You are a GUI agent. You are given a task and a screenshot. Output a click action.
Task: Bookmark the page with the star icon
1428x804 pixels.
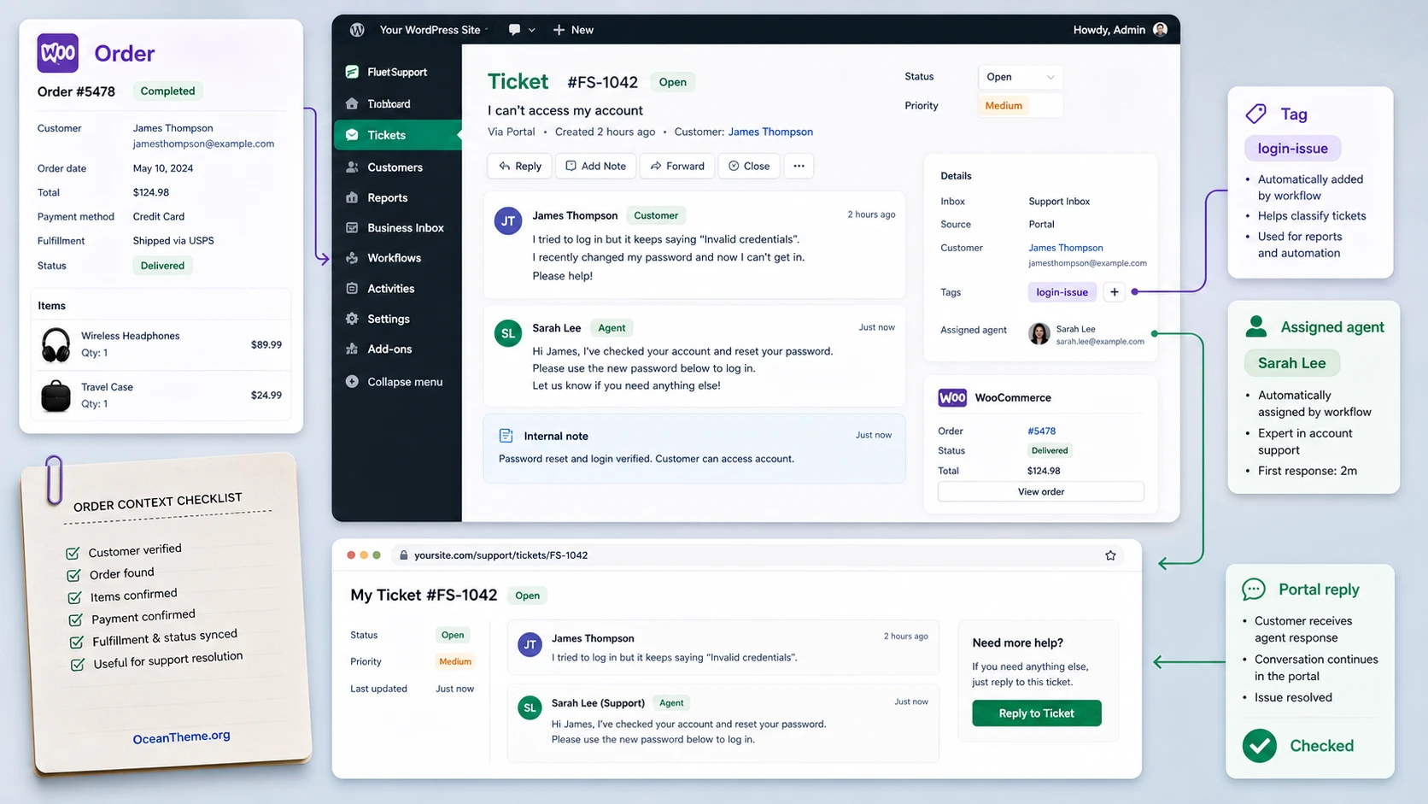[1110, 555]
